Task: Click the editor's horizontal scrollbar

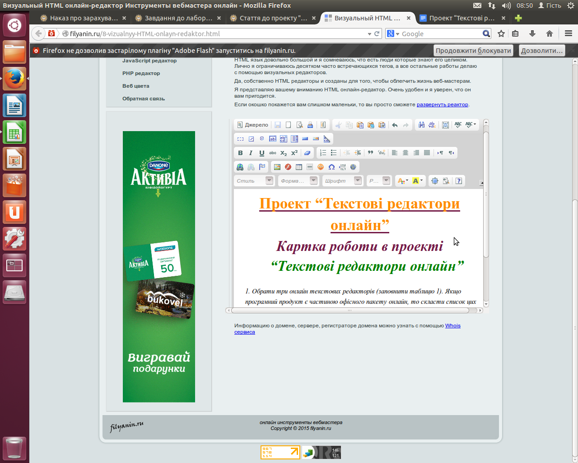Action: 354,311
